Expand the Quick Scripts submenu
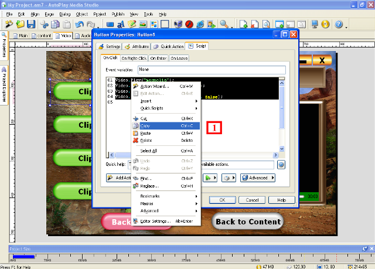The image size is (375, 269). click(151, 108)
